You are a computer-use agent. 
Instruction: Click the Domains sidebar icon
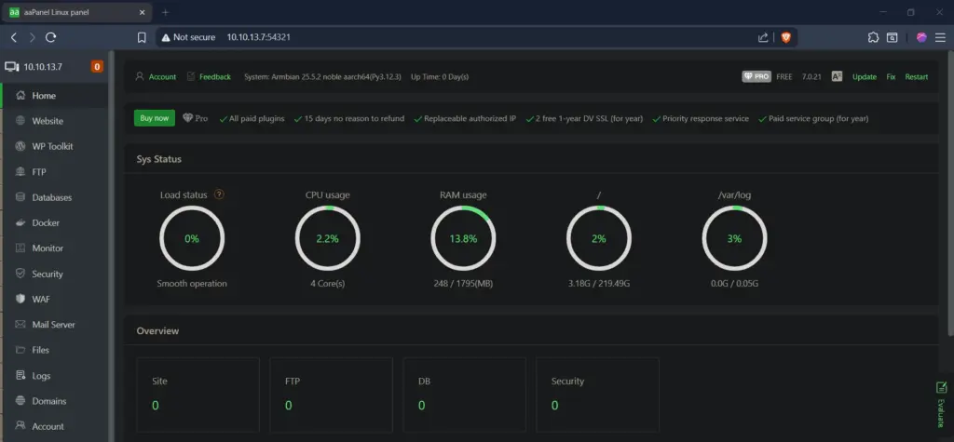tap(20, 401)
